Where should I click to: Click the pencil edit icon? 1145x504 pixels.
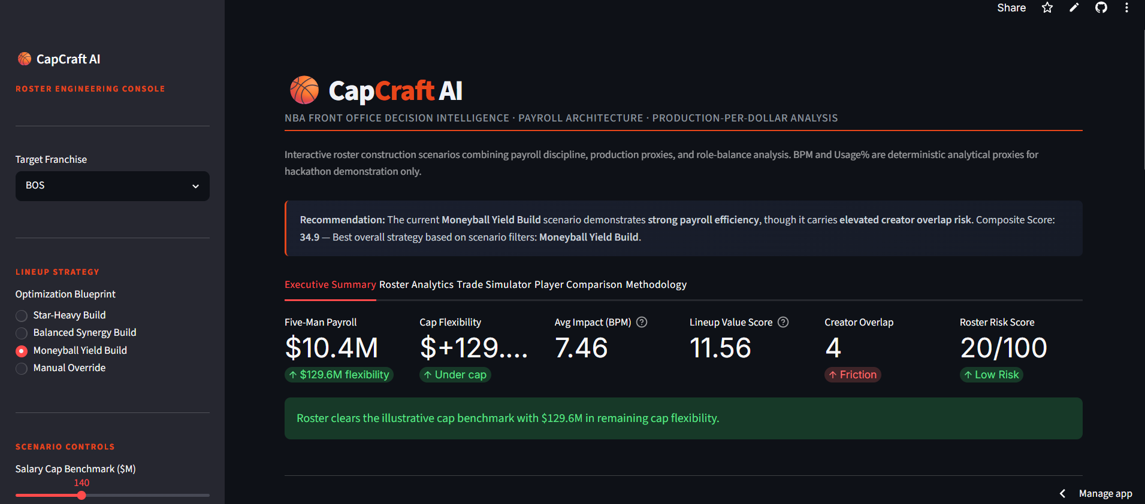point(1074,8)
